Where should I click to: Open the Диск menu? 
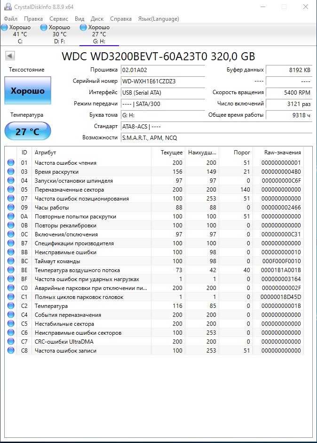(97, 19)
